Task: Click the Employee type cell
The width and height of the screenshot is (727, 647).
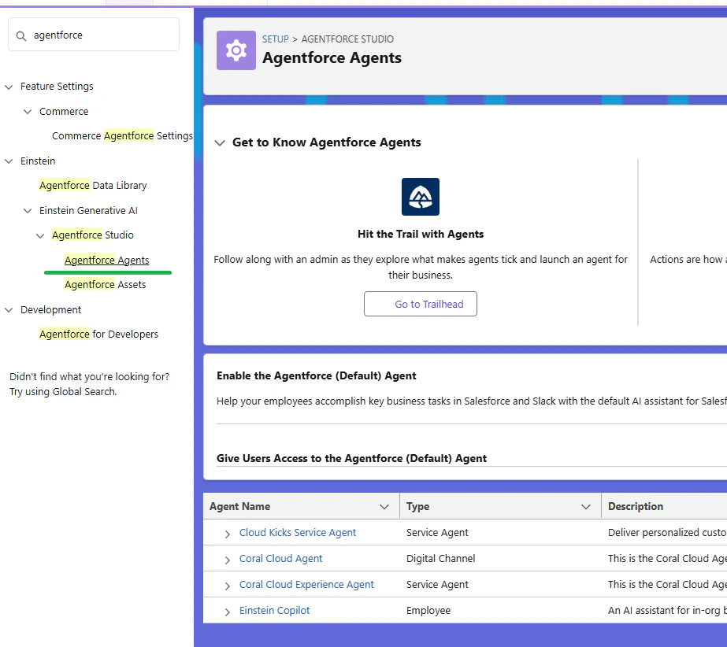Action: click(x=428, y=610)
